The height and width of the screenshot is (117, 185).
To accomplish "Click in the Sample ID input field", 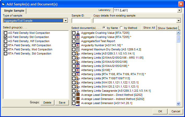I will coord(81,21).
